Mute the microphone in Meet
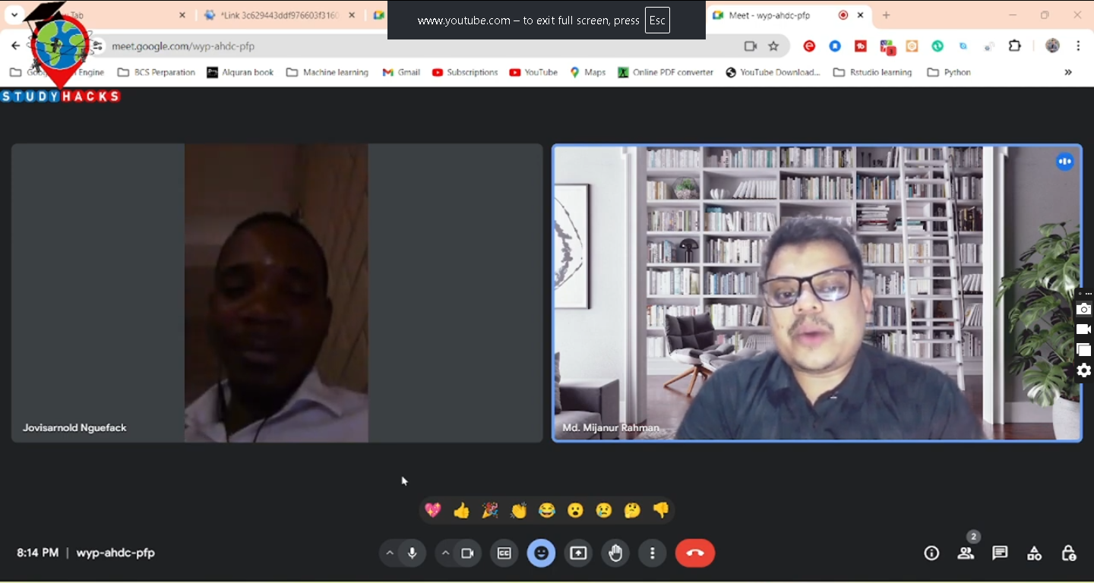 tap(412, 553)
